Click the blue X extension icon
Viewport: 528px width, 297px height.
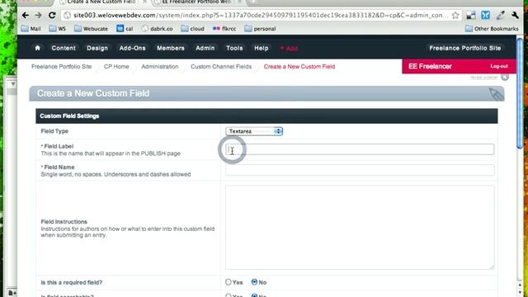pyautogui.click(x=485, y=15)
